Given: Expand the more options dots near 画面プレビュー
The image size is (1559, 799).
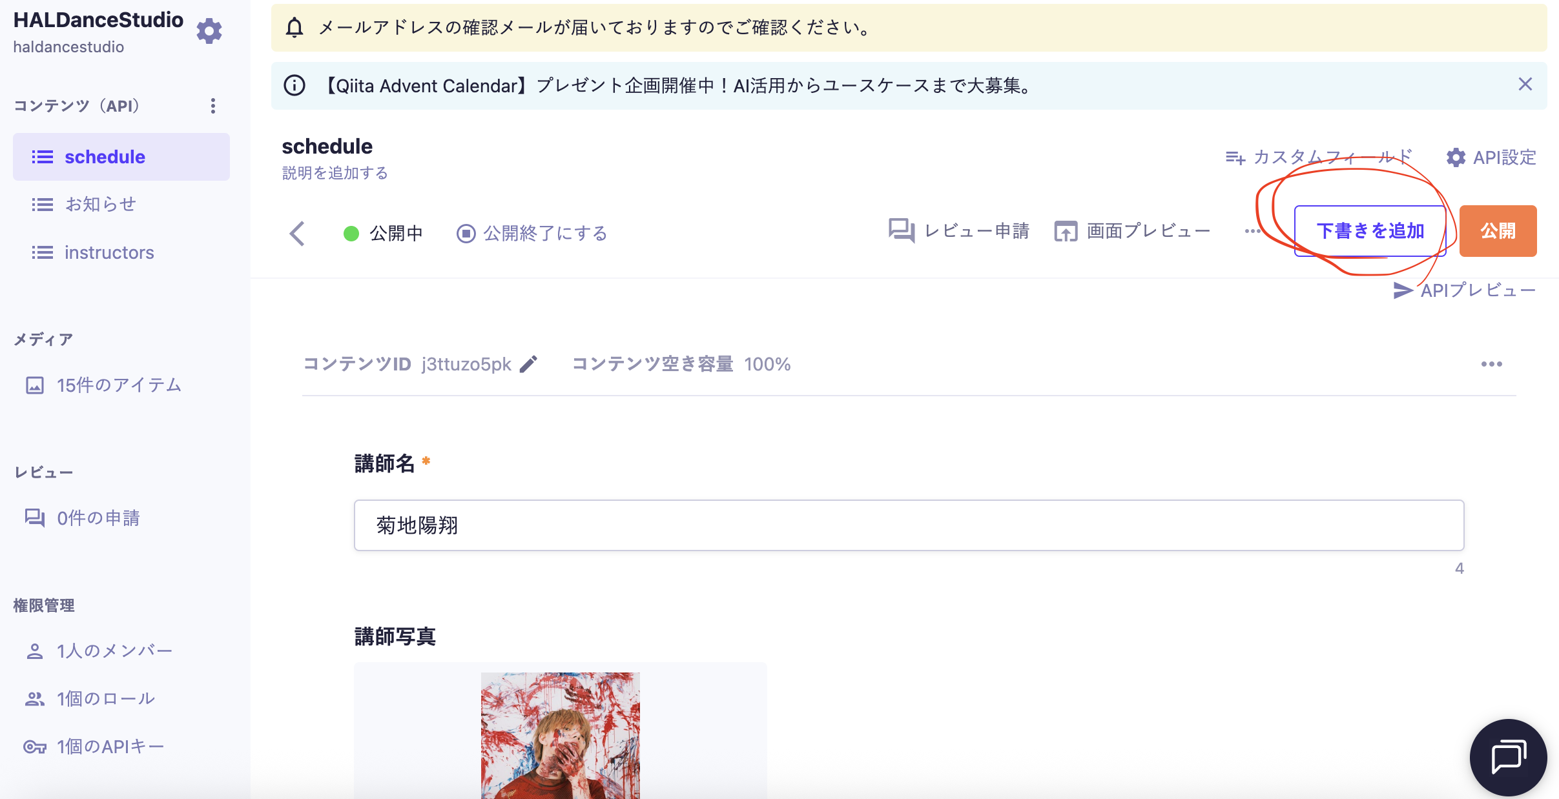Looking at the screenshot, I should pos(1252,231).
